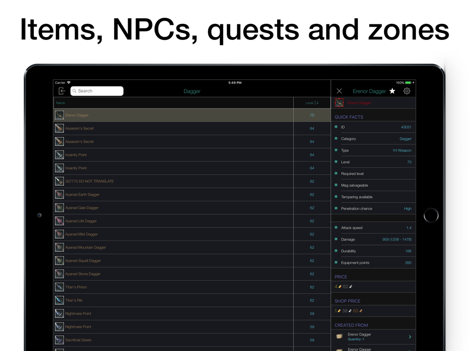Viewport: 469px width, 351px height.
Task: Open the Created From Erenor Dagger chevron
Action: click(410, 336)
